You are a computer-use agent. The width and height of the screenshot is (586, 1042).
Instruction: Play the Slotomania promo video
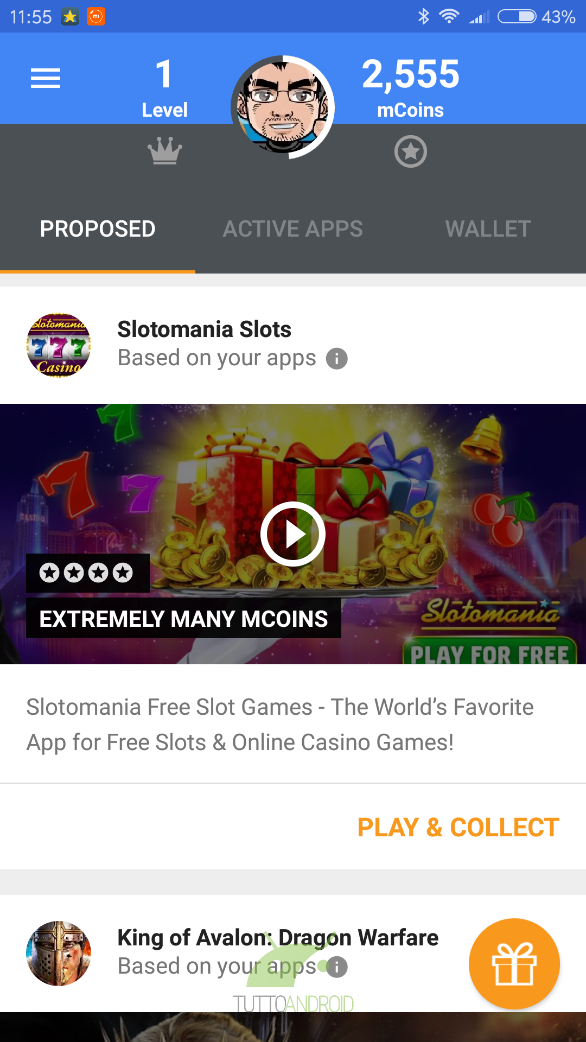coord(293,534)
